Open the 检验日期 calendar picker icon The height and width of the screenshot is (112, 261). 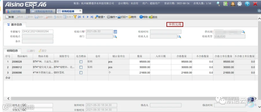coord(115,32)
